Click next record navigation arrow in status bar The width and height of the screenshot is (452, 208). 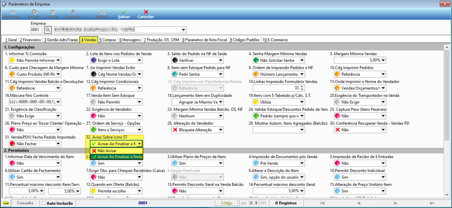pos(395,203)
